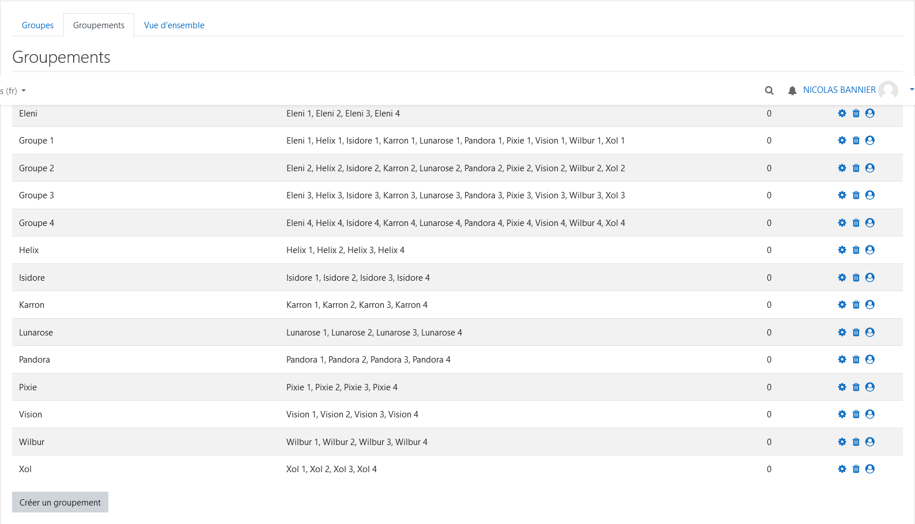Open the language (fr) dropdown
915x524 pixels.
14,91
